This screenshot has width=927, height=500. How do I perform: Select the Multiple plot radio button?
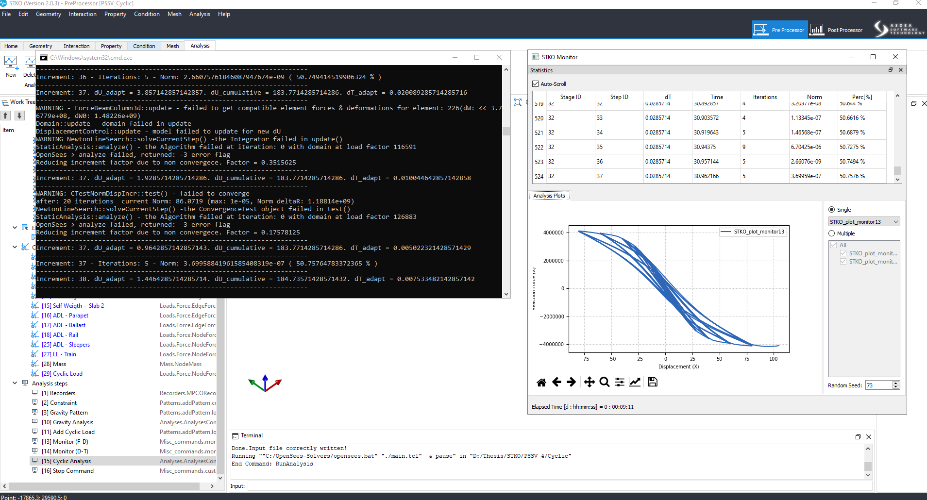click(831, 233)
